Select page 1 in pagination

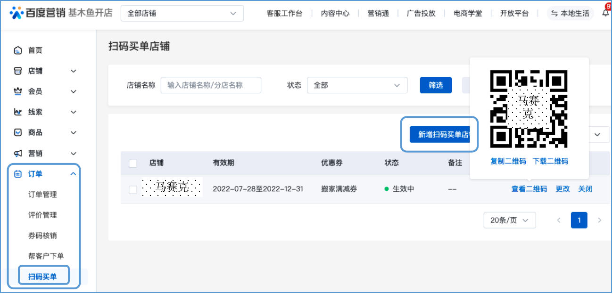pyautogui.click(x=579, y=220)
